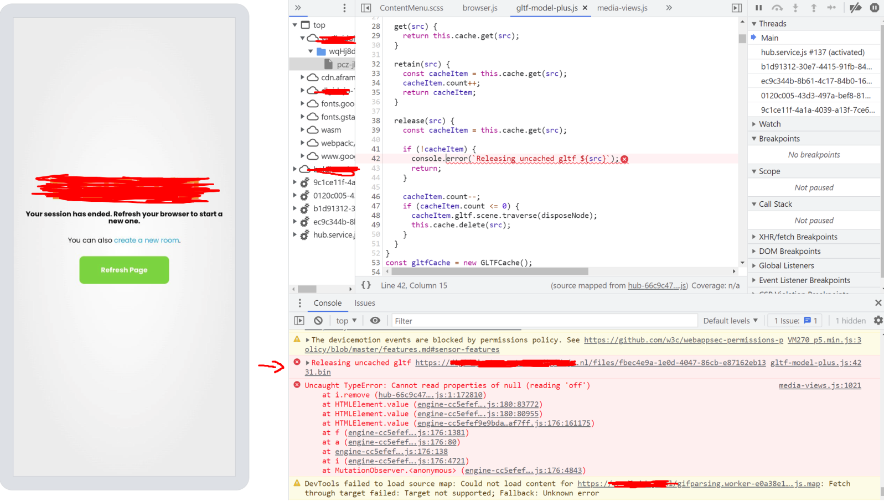Expand the fonts.goo domain node

click(302, 103)
